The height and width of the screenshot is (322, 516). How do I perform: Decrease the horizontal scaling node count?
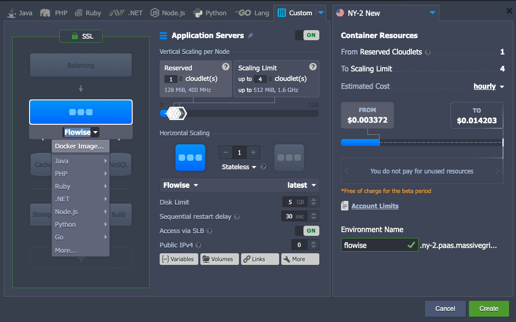(x=225, y=152)
